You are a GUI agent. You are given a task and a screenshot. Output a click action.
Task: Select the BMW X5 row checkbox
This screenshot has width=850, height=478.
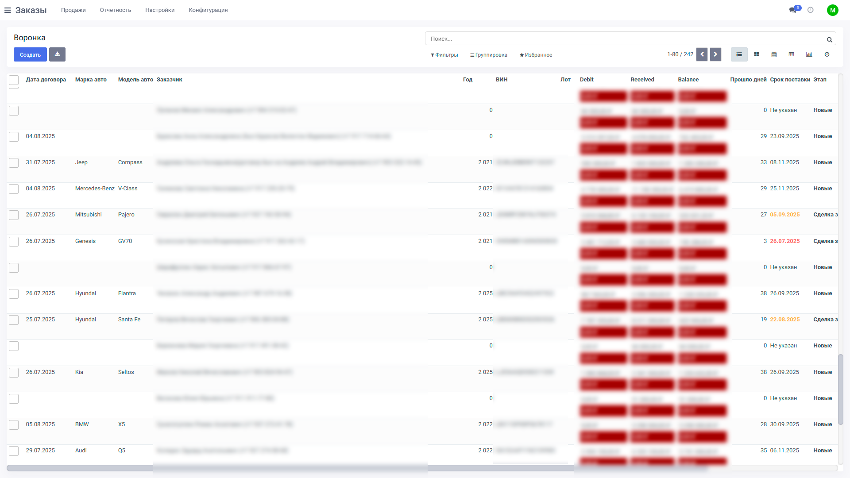click(14, 425)
